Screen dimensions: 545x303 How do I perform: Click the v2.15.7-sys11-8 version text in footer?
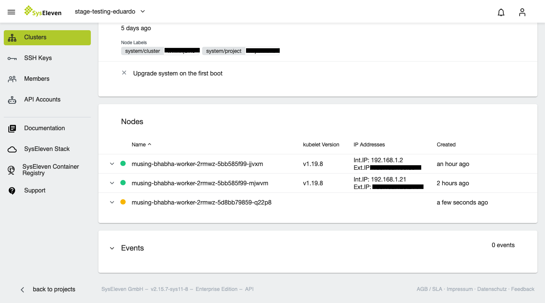click(169, 289)
